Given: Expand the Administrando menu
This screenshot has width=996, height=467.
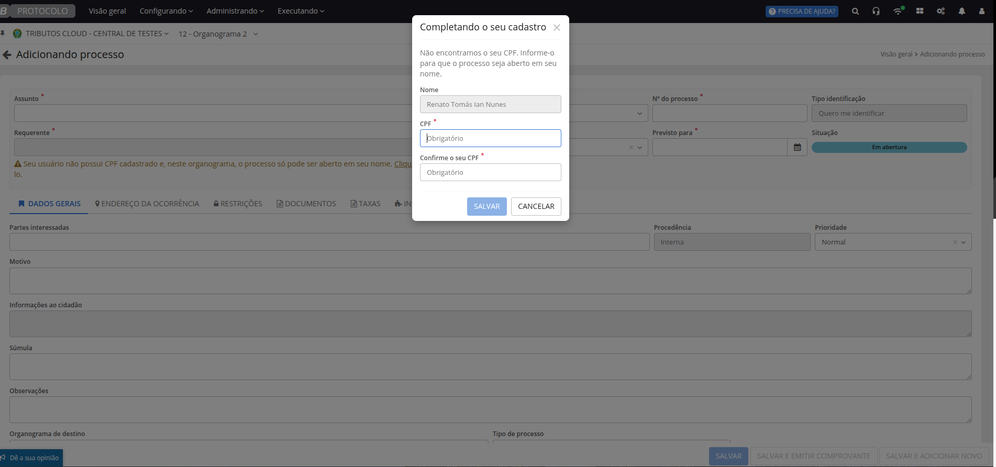Looking at the screenshot, I should pos(235,11).
